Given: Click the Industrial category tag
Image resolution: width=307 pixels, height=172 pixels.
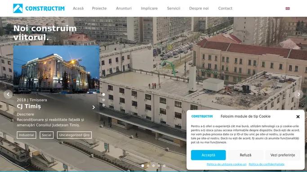Looking at the screenshot, I should pyautogui.click(x=27, y=135).
